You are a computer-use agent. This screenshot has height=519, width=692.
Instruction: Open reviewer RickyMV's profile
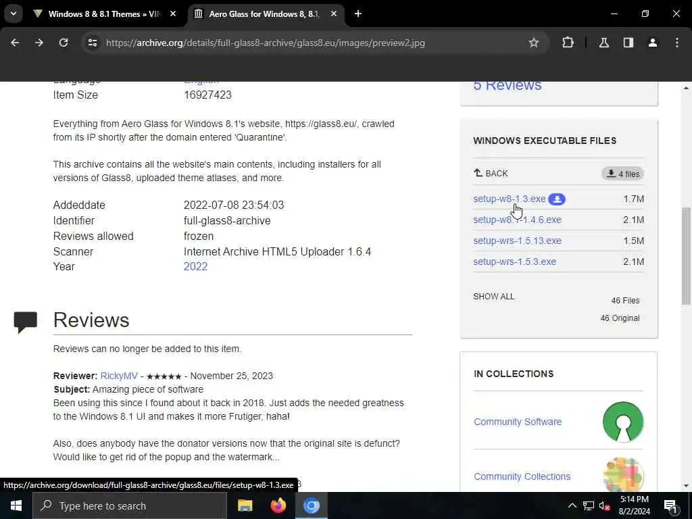[119, 376]
